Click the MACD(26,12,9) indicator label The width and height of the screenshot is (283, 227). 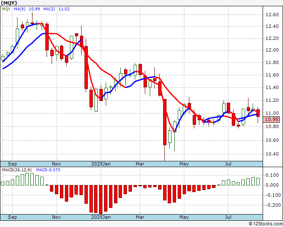point(17,170)
